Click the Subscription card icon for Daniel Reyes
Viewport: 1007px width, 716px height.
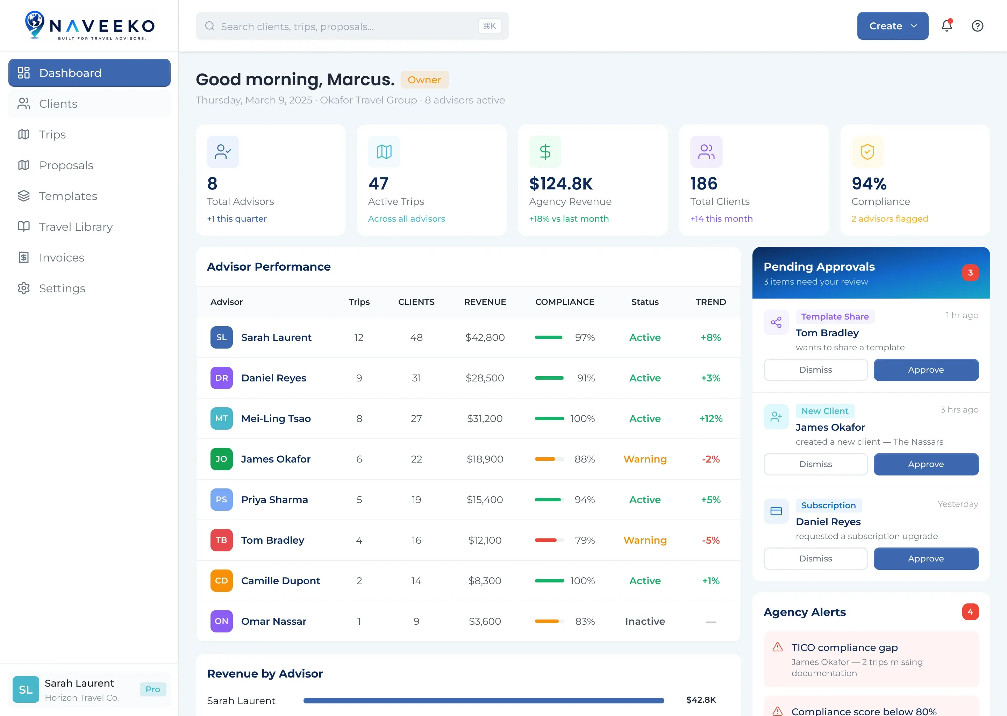point(776,511)
